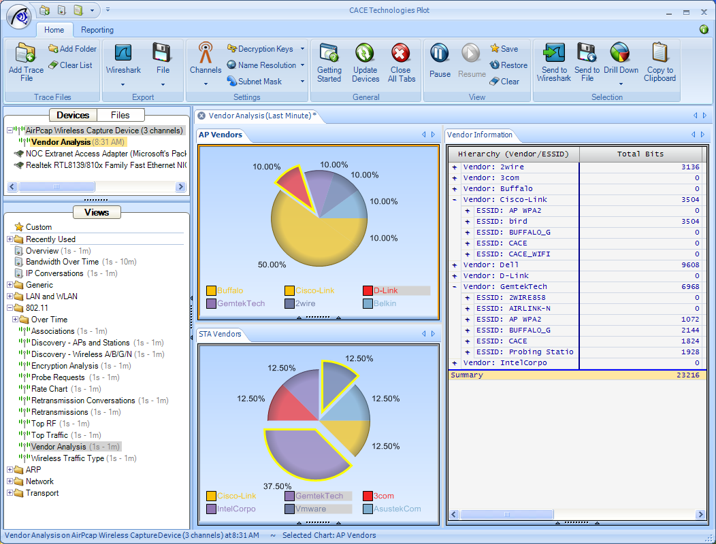
Task: Click the Name Resolution globe icon
Action: (x=231, y=65)
